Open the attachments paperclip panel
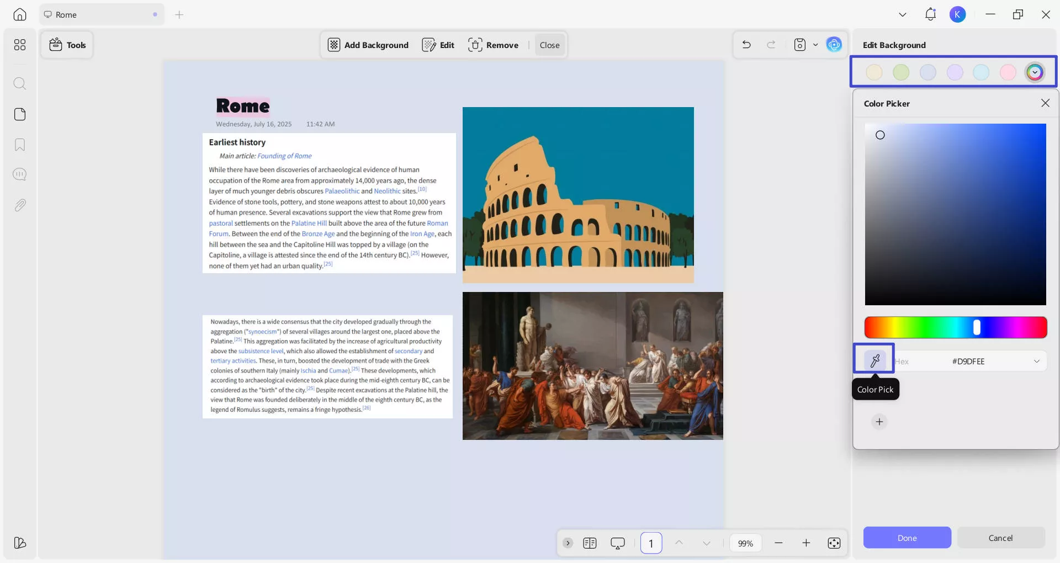 click(x=20, y=205)
